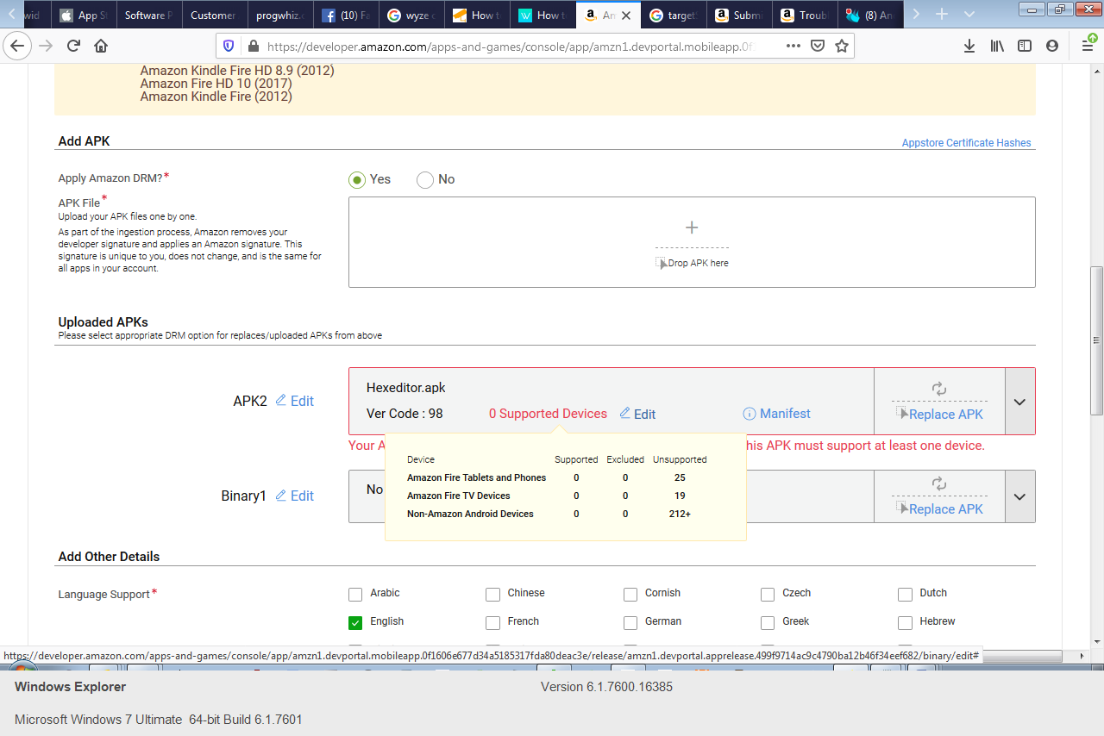
Task: Edit the Binary1 label
Action: tap(294, 496)
